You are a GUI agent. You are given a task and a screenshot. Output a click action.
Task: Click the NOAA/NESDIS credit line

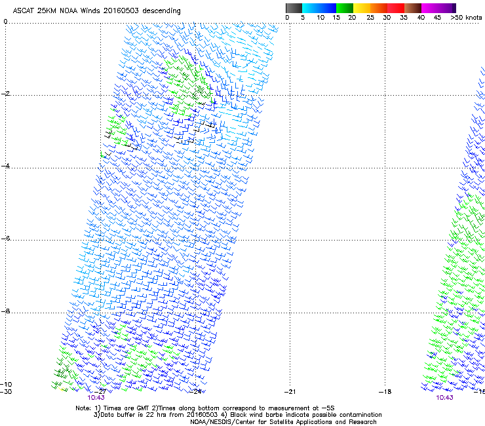click(283, 422)
